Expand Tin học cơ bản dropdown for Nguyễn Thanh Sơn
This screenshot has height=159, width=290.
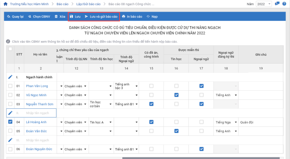pyautogui.click(x=101, y=104)
